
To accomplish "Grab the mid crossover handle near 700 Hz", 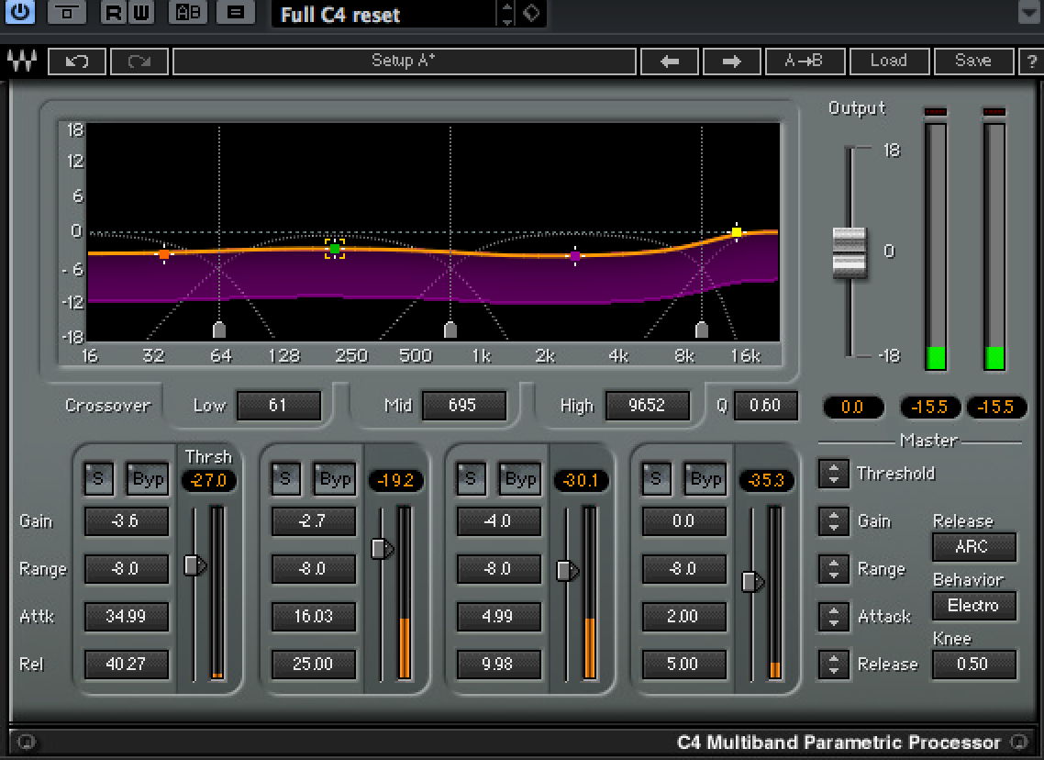I will coord(450,329).
